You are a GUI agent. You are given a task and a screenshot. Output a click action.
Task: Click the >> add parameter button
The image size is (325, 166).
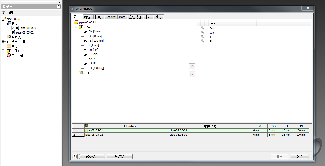(x=192, y=67)
